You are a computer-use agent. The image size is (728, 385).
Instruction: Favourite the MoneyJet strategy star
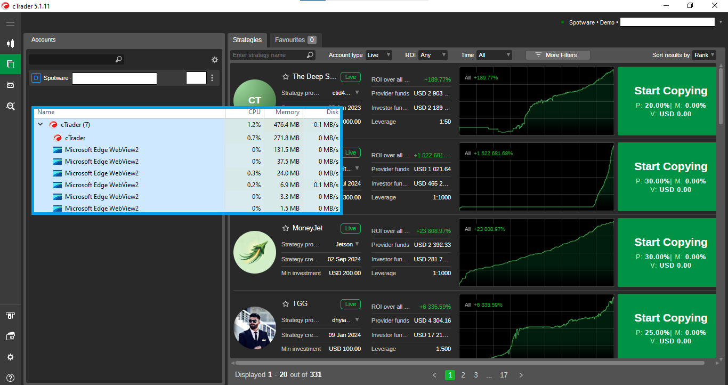[x=286, y=228]
